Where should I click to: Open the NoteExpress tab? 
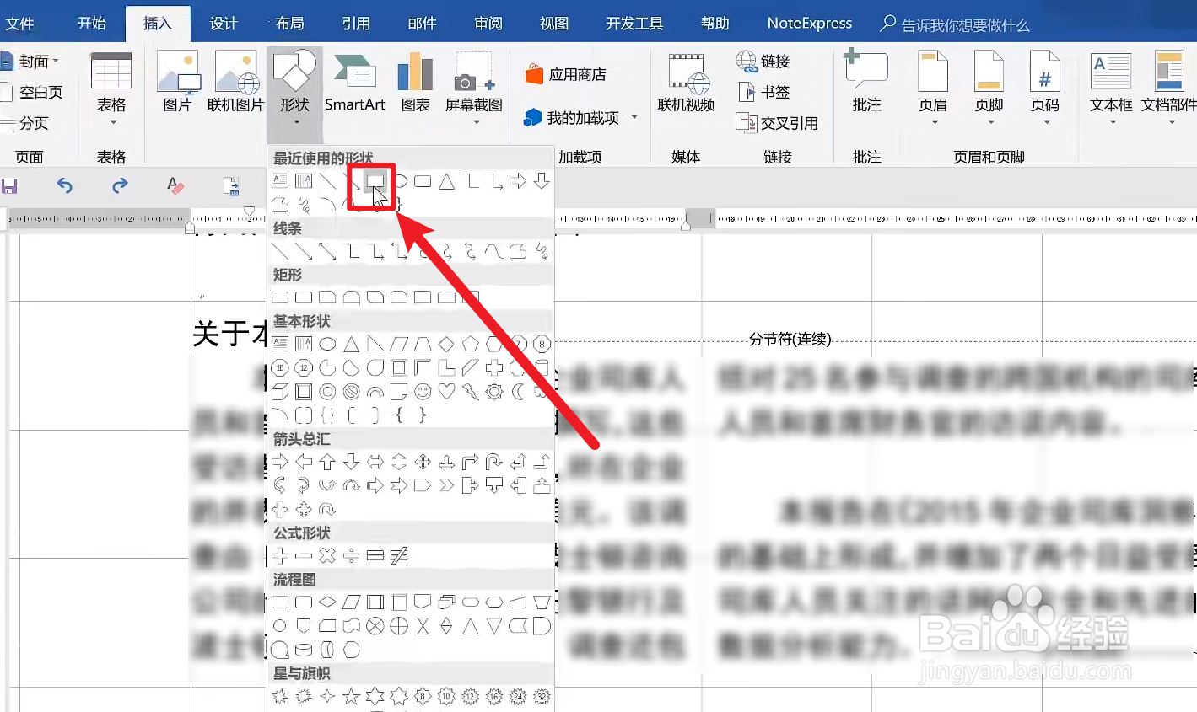(x=810, y=24)
